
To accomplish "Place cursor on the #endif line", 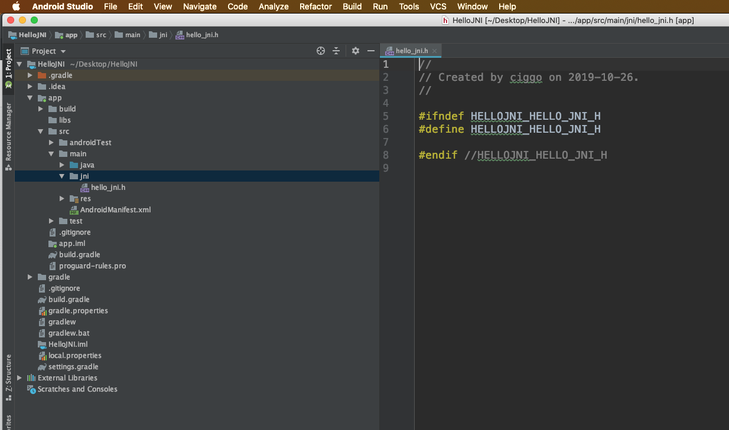I will tap(513, 155).
